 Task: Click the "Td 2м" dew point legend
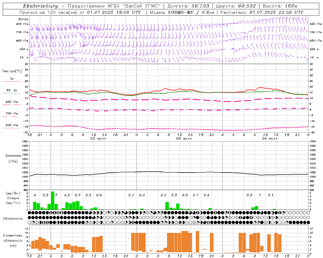pos(12,90)
